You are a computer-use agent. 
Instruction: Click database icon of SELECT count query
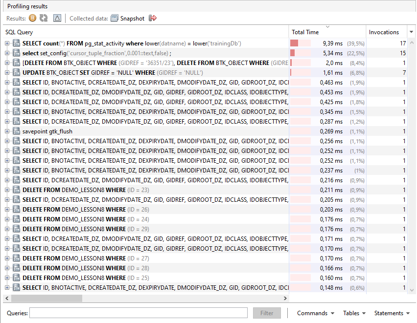pos(16,43)
